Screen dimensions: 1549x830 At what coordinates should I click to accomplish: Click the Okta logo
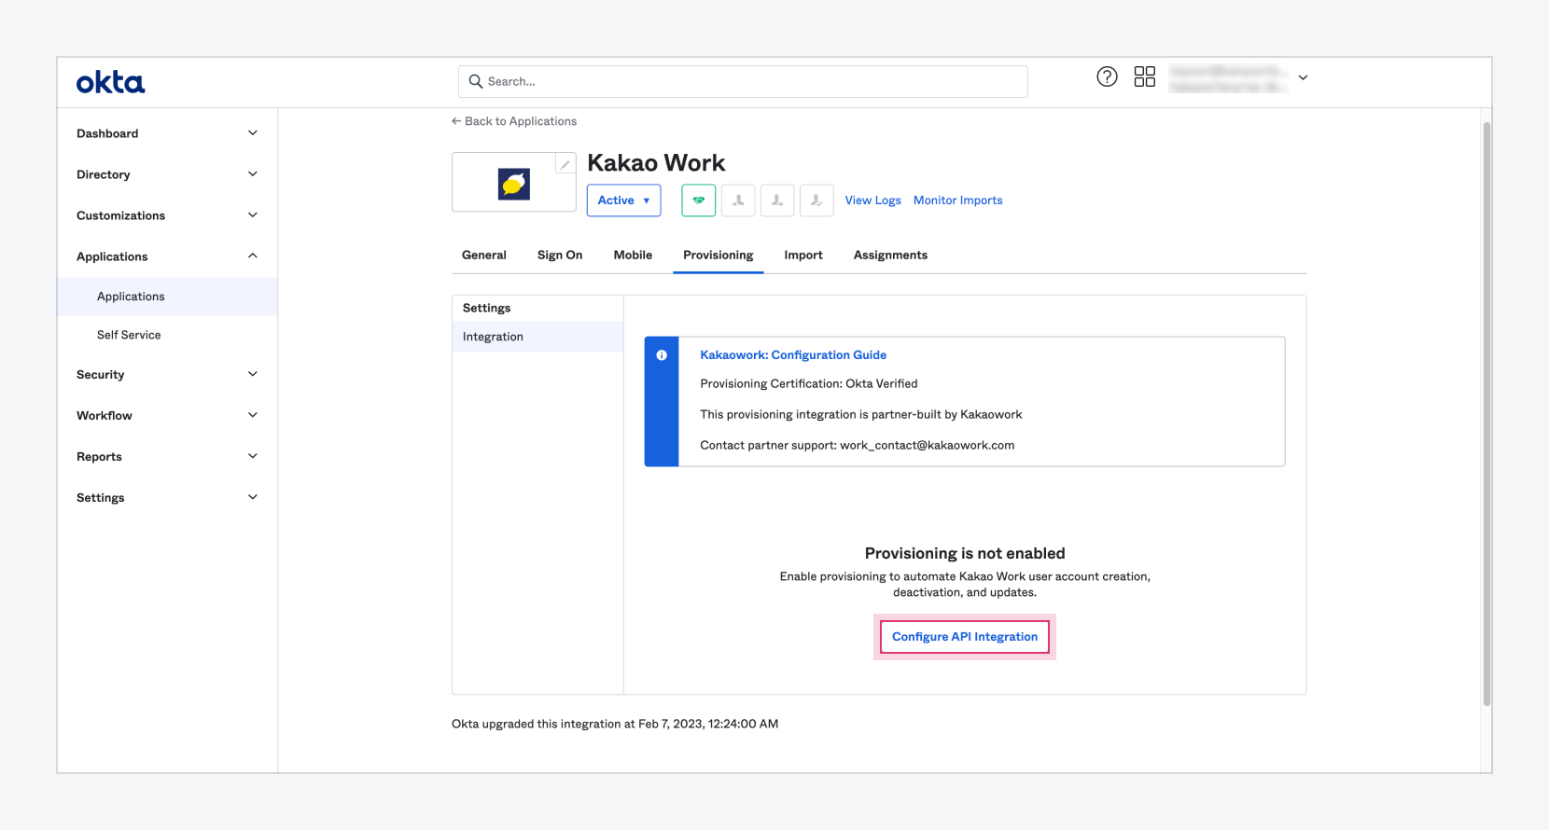pyautogui.click(x=110, y=82)
